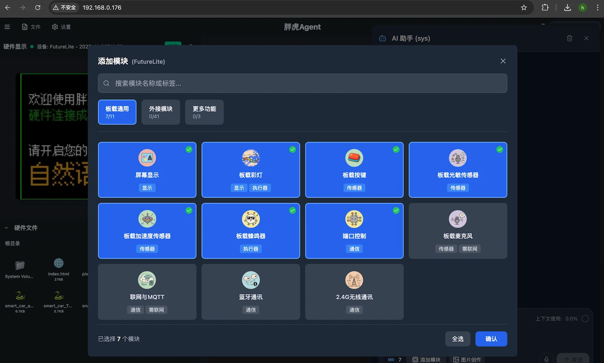Click the 上下文使用 progress circle

click(x=585, y=318)
